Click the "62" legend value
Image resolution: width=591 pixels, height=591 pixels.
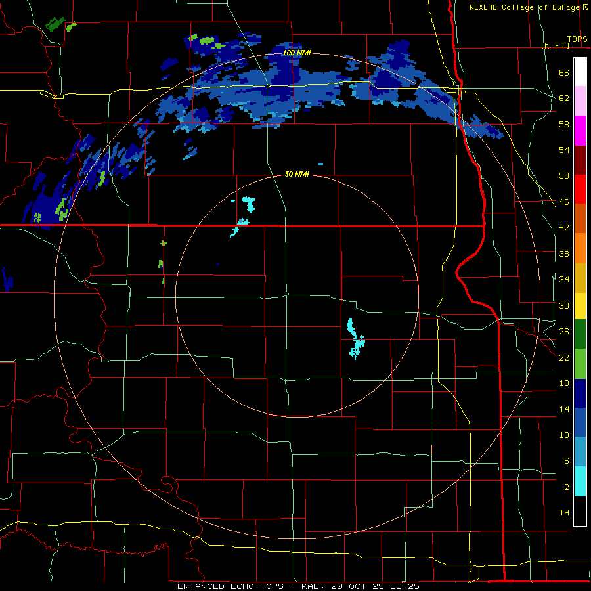(564, 98)
